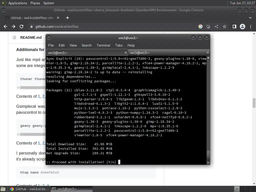The width and height of the screenshot is (256, 192).
Task: Click the terminal scrollbar thumb
Action: (208, 155)
